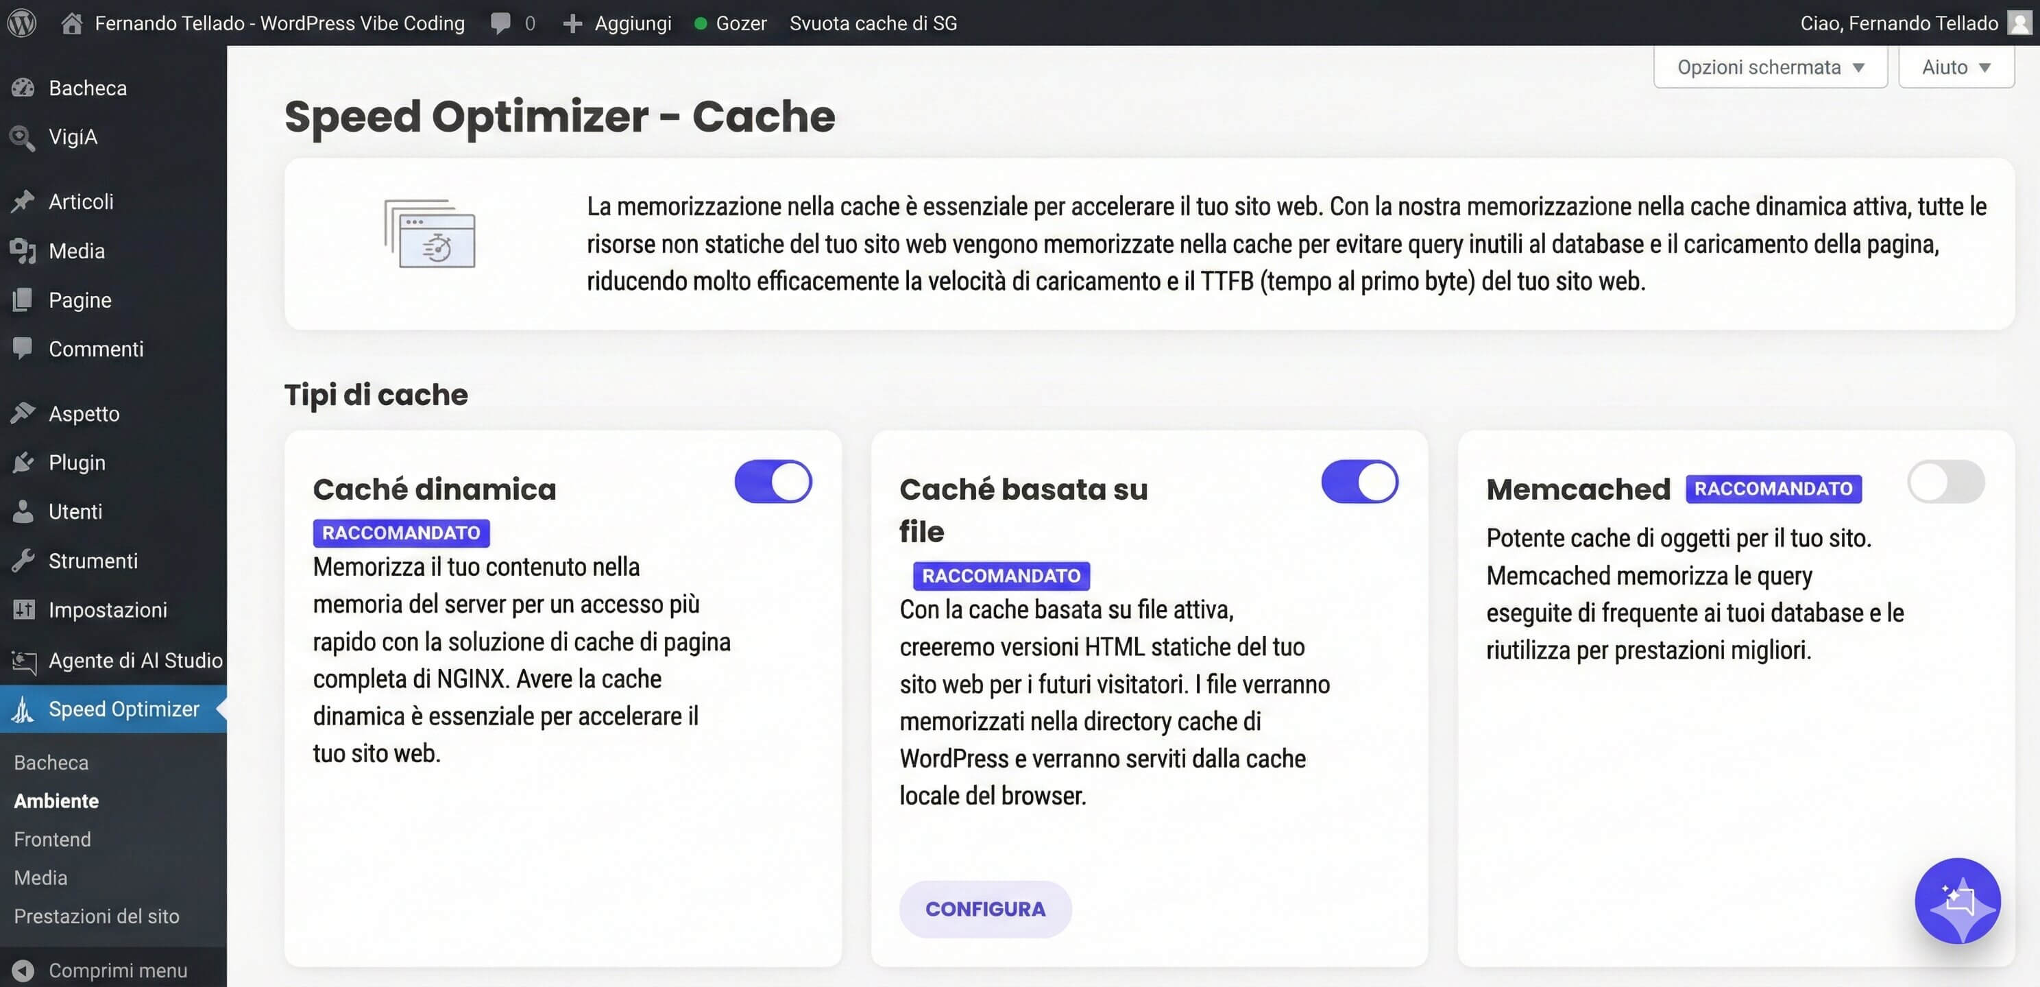
Task: Open Media via its sidebar icon
Action: pyautogui.click(x=21, y=250)
